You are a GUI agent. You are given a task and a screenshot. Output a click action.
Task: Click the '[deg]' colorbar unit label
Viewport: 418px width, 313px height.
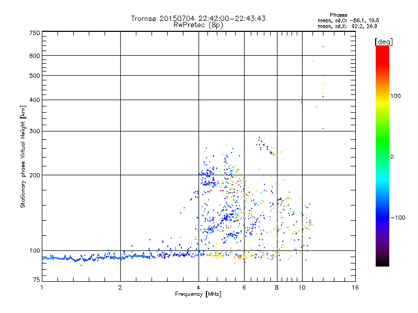tap(384, 42)
